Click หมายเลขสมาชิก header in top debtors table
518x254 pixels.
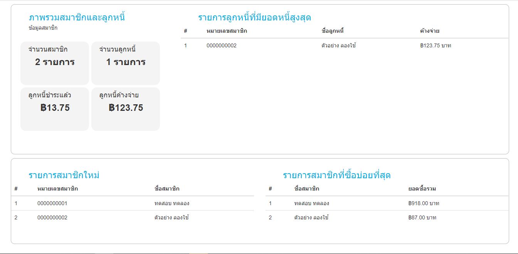pyautogui.click(x=227, y=31)
